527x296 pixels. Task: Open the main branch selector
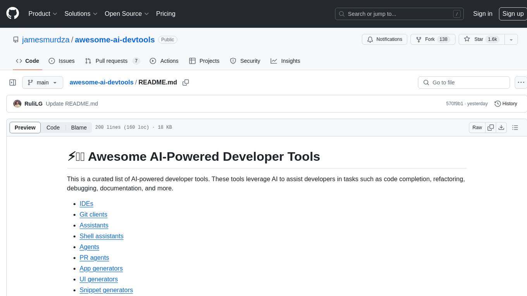tap(42, 83)
